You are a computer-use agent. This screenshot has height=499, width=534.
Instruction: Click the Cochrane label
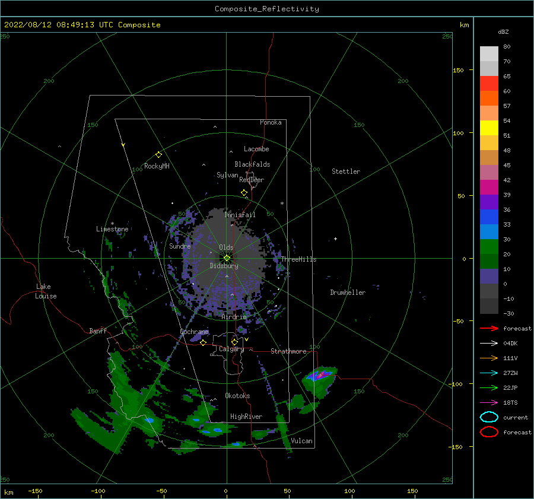click(194, 332)
